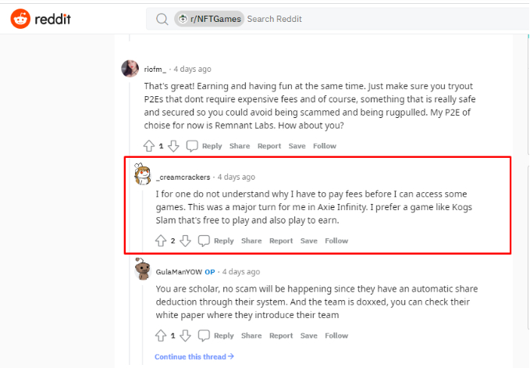Screen dimensions: 530x368
Task: Upvote _creamcrackers' comment
Action: coord(160,241)
